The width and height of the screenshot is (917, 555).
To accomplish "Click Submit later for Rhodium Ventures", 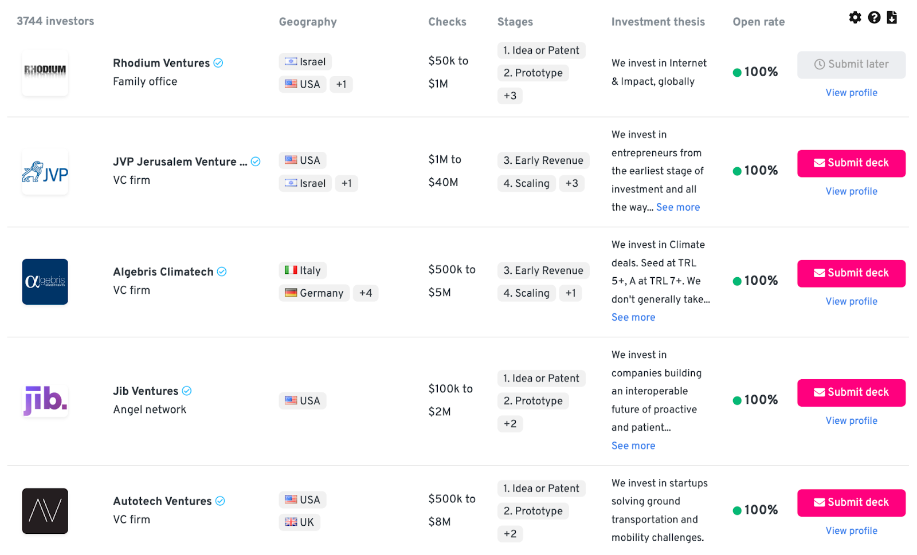I will (x=851, y=65).
